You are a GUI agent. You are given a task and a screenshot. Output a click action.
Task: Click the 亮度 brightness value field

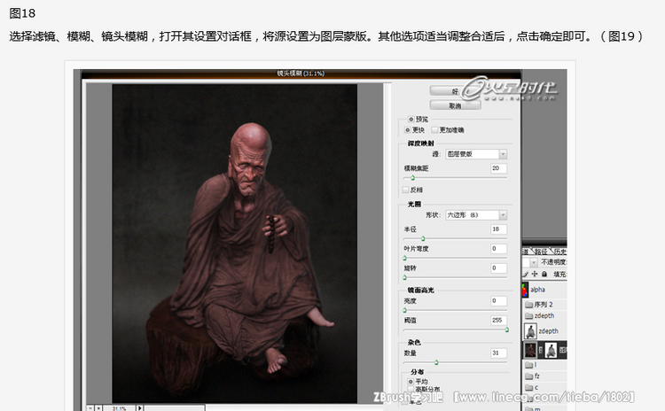tap(498, 301)
